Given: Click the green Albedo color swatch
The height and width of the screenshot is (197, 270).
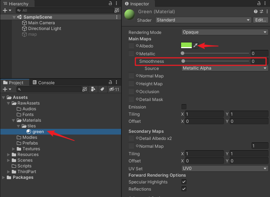Looking at the screenshot, I should (186, 45).
